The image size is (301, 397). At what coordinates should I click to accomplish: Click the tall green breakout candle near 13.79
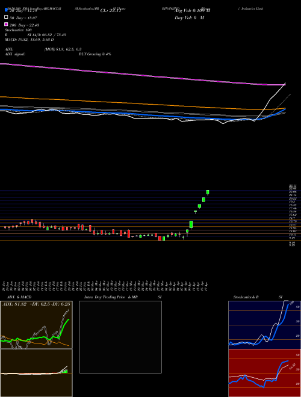(x=191, y=224)
